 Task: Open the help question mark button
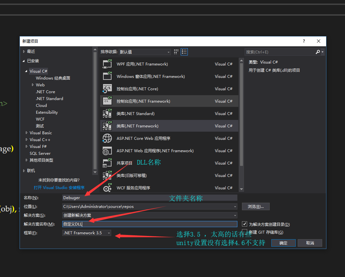304,41
